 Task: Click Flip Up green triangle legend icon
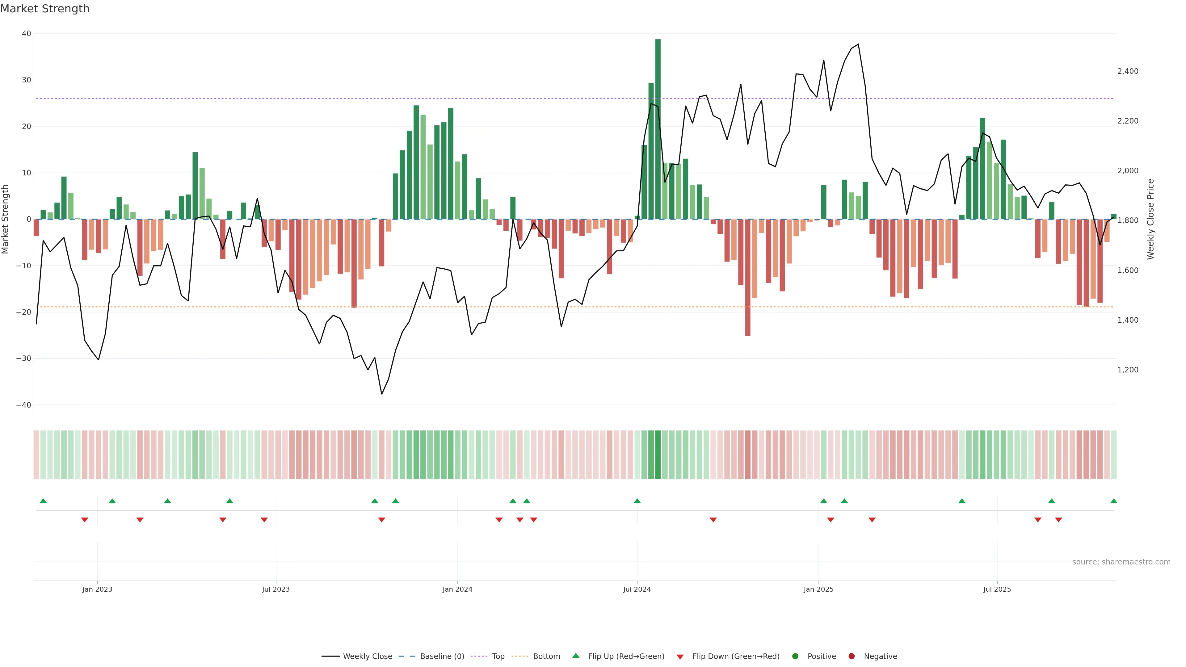click(x=575, y=656)
